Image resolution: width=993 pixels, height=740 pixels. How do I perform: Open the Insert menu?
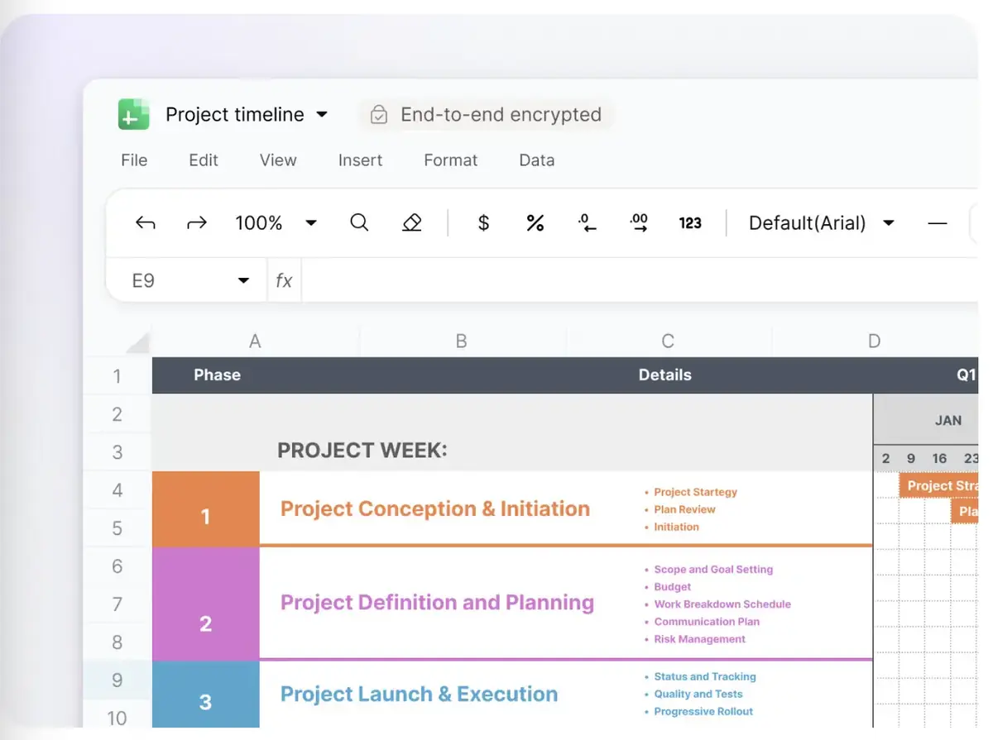point(360,160)
